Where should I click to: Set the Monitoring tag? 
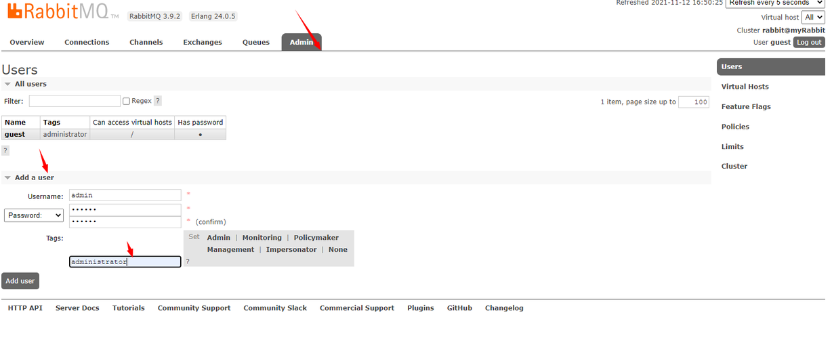pos(262,238)
